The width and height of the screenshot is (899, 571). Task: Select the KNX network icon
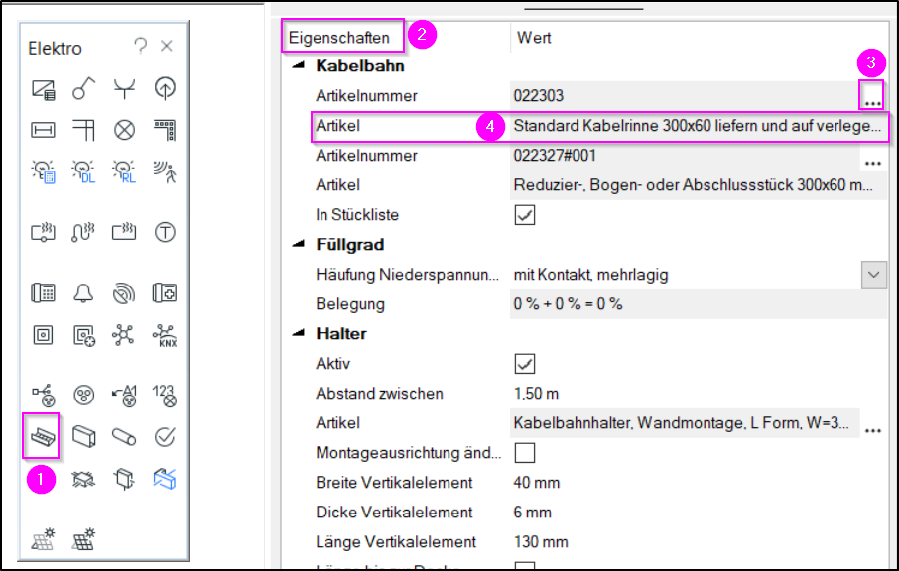(165, 336)
